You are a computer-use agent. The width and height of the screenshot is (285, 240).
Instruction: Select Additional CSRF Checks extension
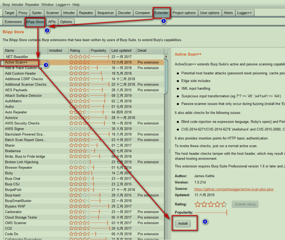84,79
